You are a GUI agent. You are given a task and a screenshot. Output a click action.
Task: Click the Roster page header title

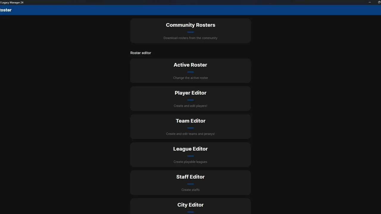6,10
